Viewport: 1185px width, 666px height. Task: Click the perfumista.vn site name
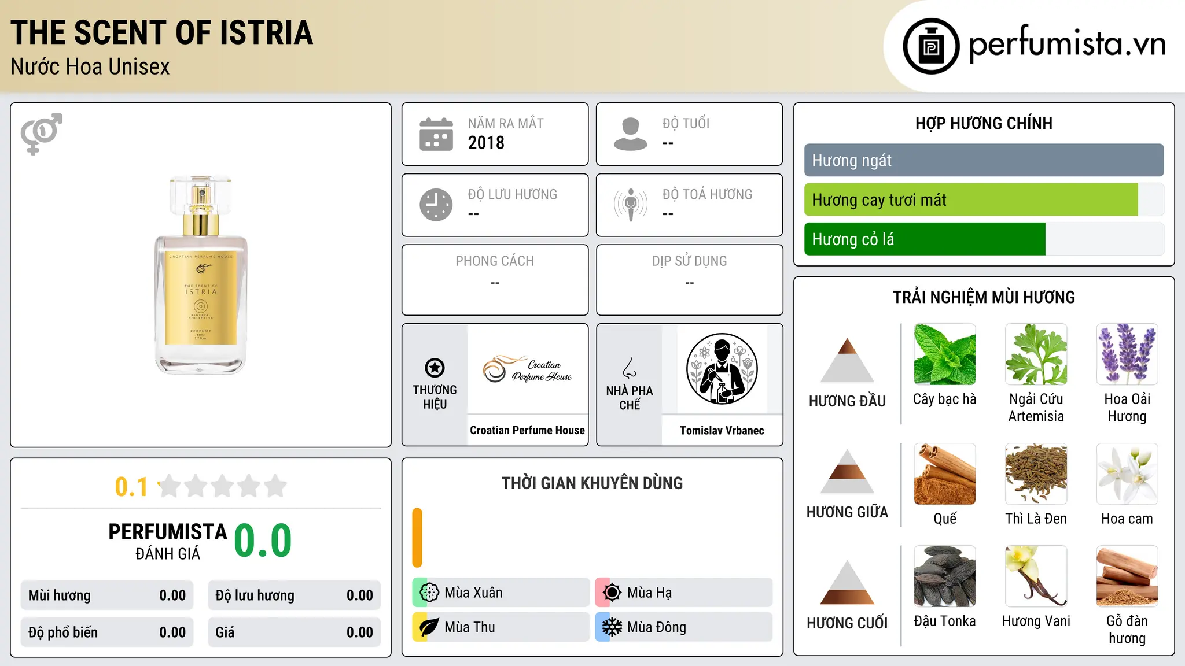(x=1068, y=44)
